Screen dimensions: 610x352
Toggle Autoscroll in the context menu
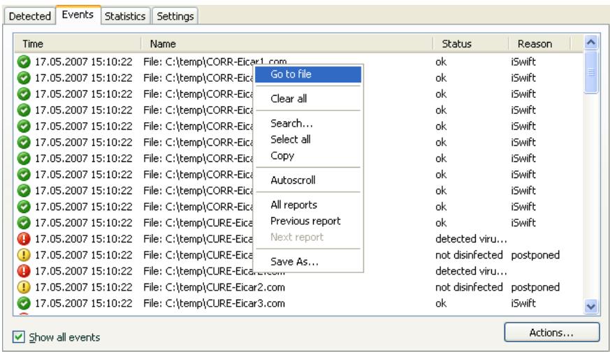pos(308,180)
